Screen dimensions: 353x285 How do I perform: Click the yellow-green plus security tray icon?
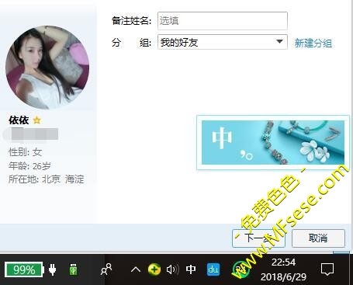pyautogui.click(x=154, y=269)
